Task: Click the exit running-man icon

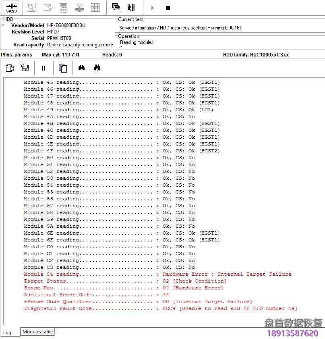Action: coord(130,7)
